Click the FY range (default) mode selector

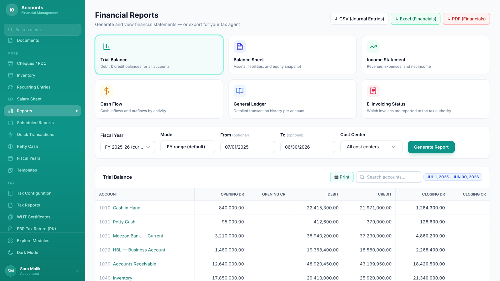pos(188,147)
